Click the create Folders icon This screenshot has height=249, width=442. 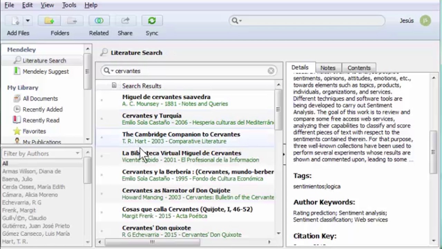(x=49, y=21)
